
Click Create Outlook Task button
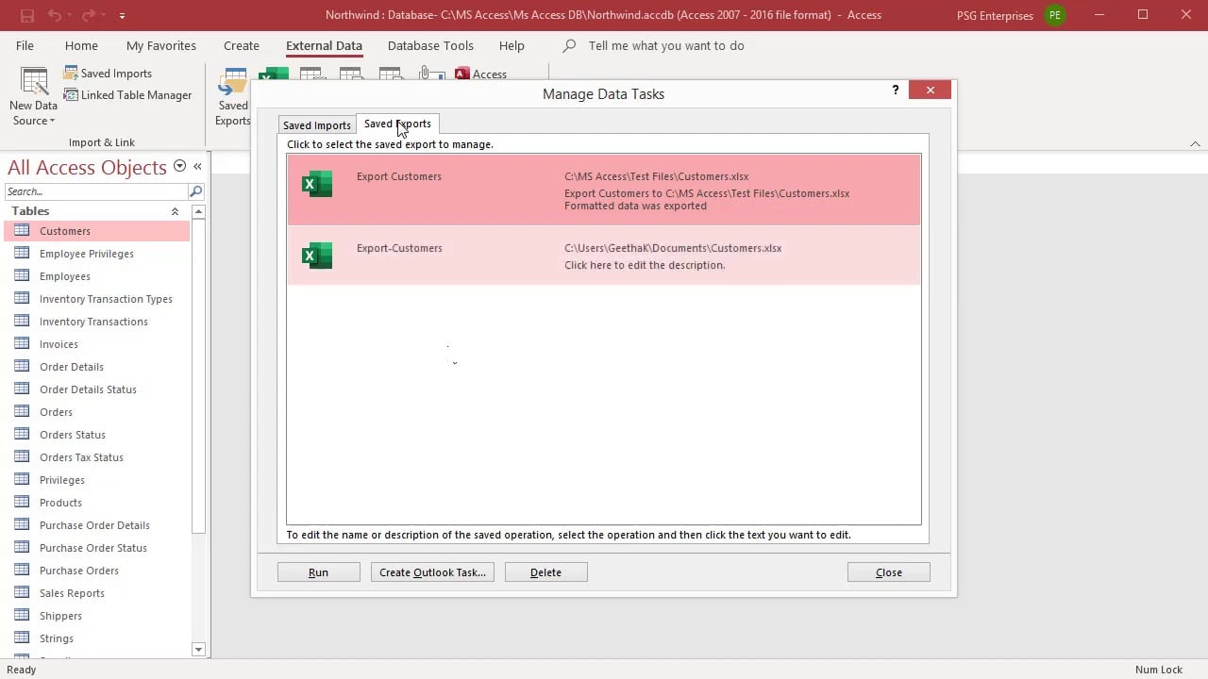[432, 572]
